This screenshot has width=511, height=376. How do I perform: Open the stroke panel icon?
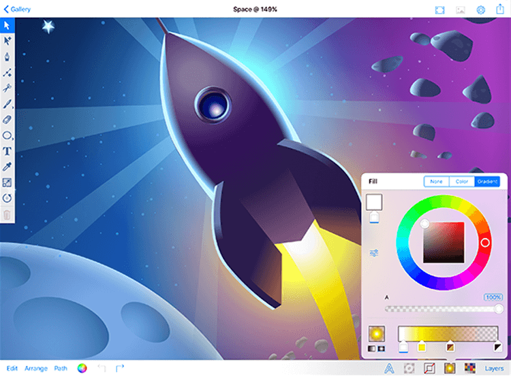429,369
